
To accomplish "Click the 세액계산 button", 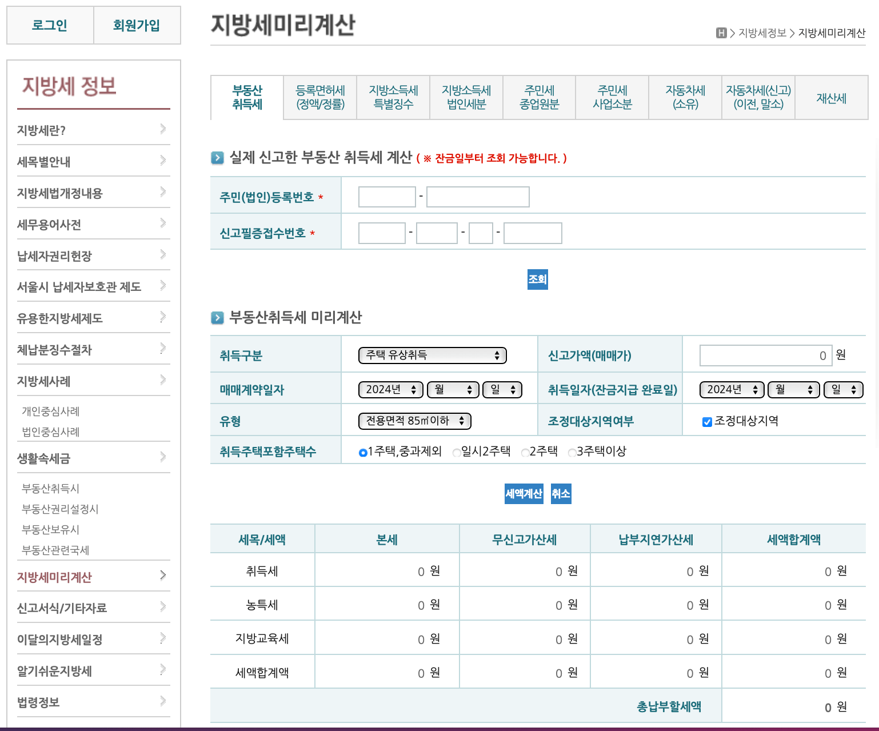I will coord(523,494).
